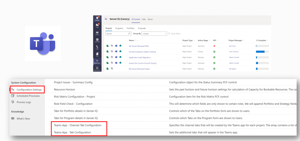Open project manager Bill Speker link
This screenshot has height=141, width=300.
click(x=232, y=69)
